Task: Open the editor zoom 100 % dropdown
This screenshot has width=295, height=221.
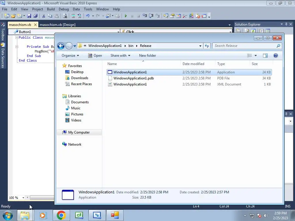Action: (x=23, y=198)
